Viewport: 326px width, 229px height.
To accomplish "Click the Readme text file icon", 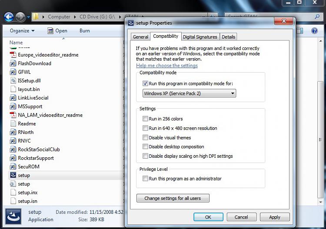I will click(x=13, y=124).
